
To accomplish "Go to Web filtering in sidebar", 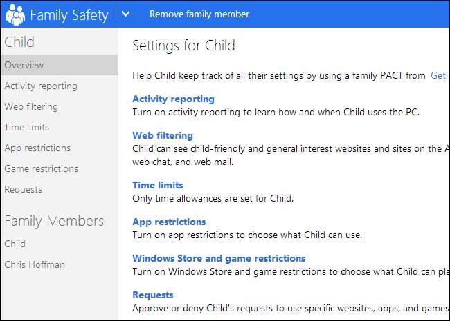I will coord(31,106).
